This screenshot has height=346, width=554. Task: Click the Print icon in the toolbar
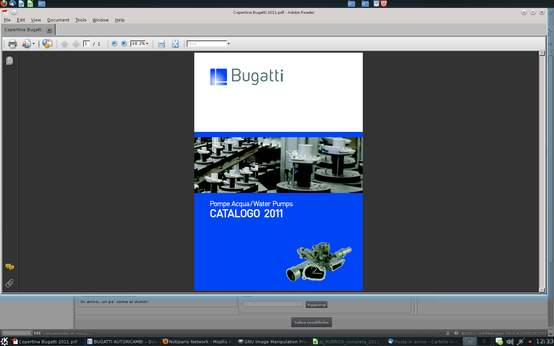[x=12, y=44]
